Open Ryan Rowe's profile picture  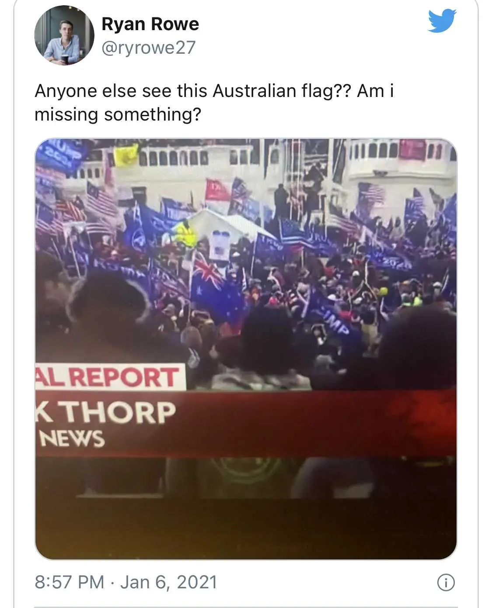[x=64, y=35]
